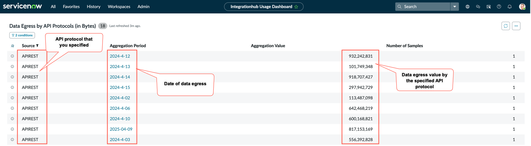Click the ServiceNow logo
531x146 pixels.
pos(22,6)
